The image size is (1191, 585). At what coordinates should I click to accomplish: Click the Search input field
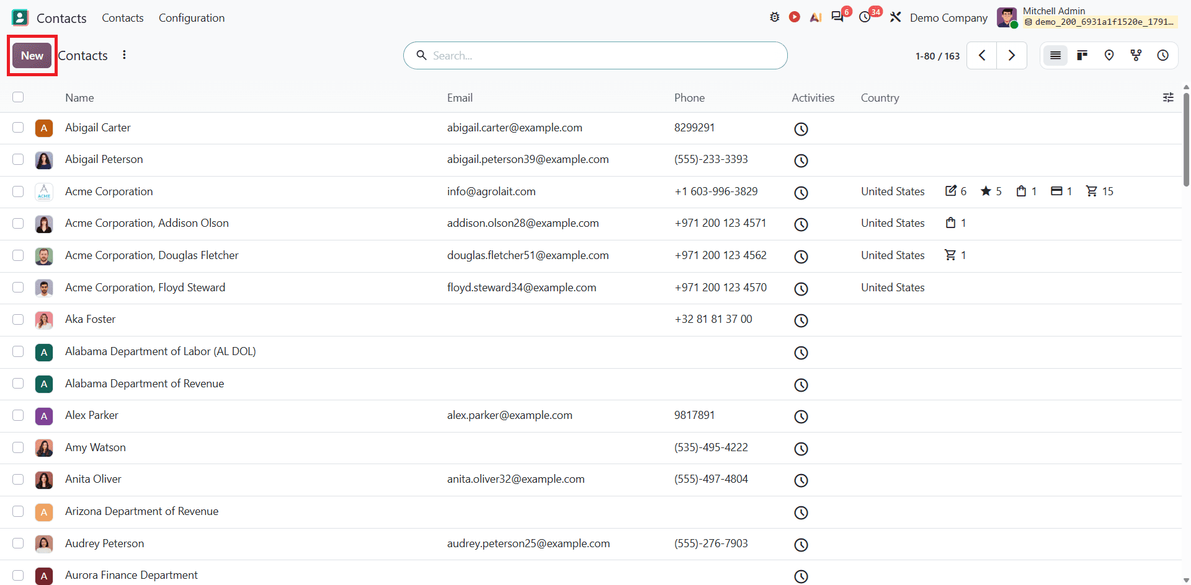(x=595, y=56)
